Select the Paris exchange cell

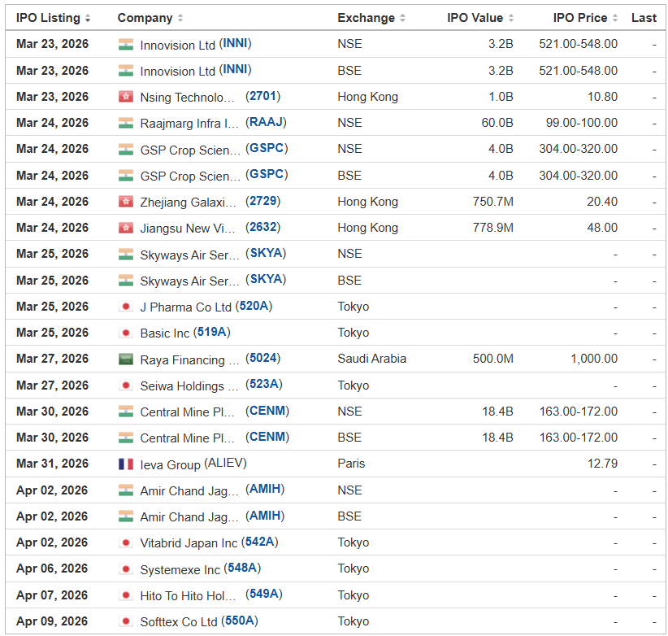[x=351, y=464]
